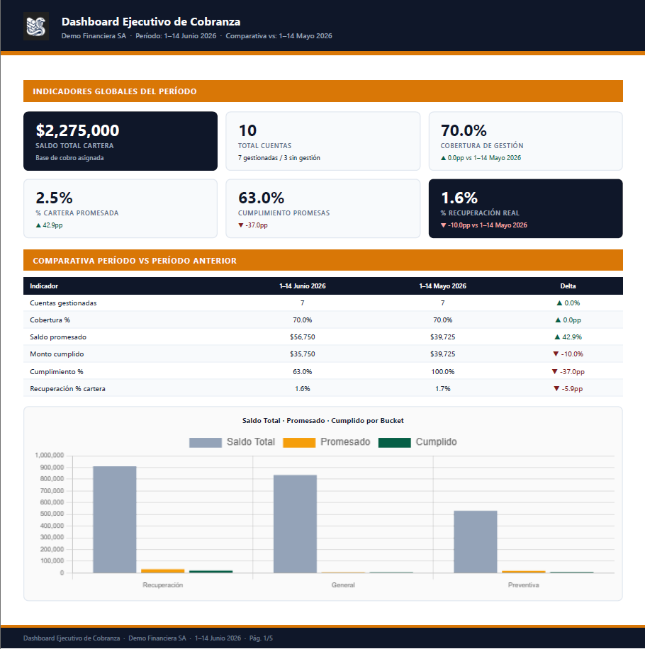Click the $2,275,000 saldo total value
Viewport: 645px width, 649px height.
click(77, 130)
